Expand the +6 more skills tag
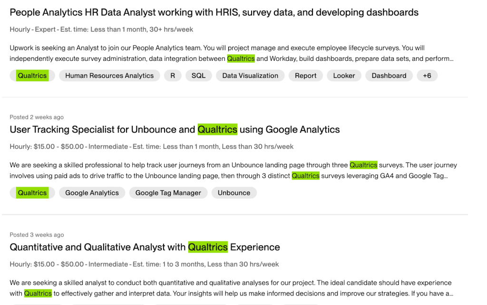487x305 pixels. tap(427, 76)
